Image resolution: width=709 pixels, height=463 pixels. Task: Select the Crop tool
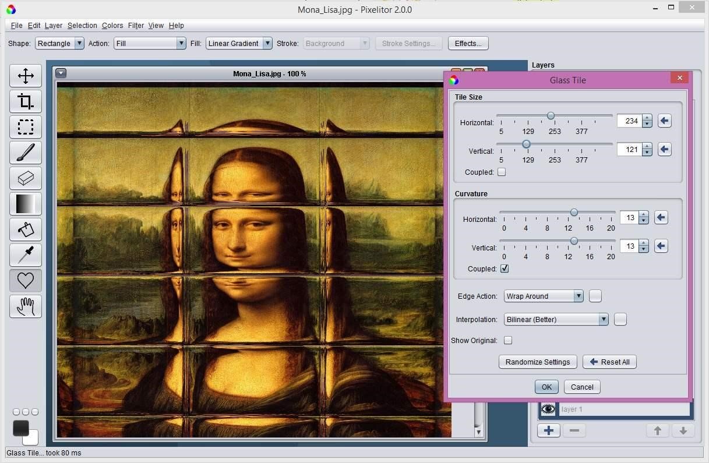point(26,101)
